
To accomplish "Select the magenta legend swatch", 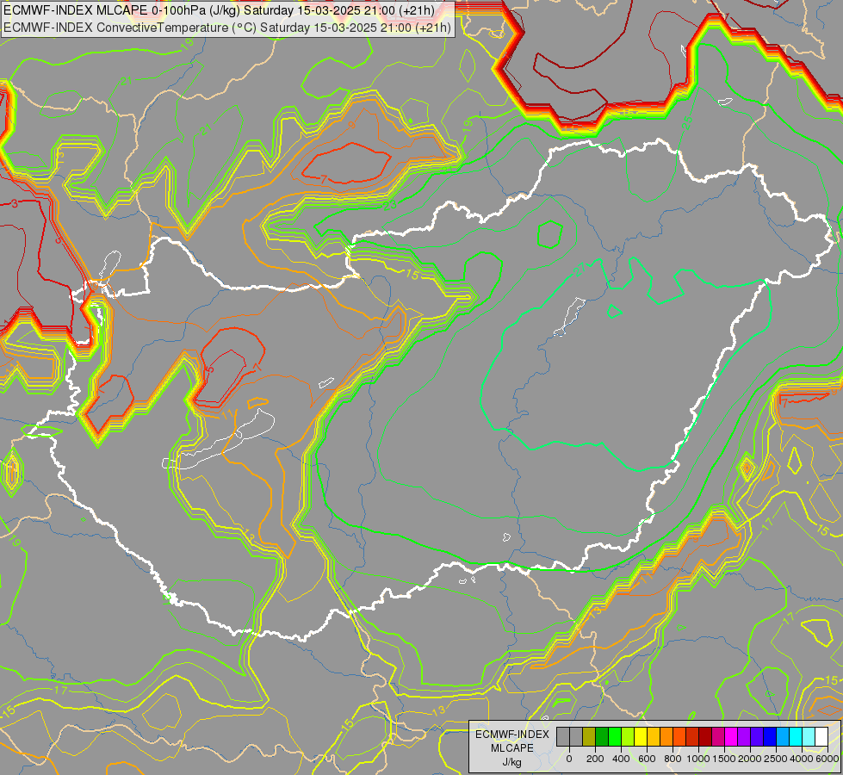I will [x=731, y=737].
